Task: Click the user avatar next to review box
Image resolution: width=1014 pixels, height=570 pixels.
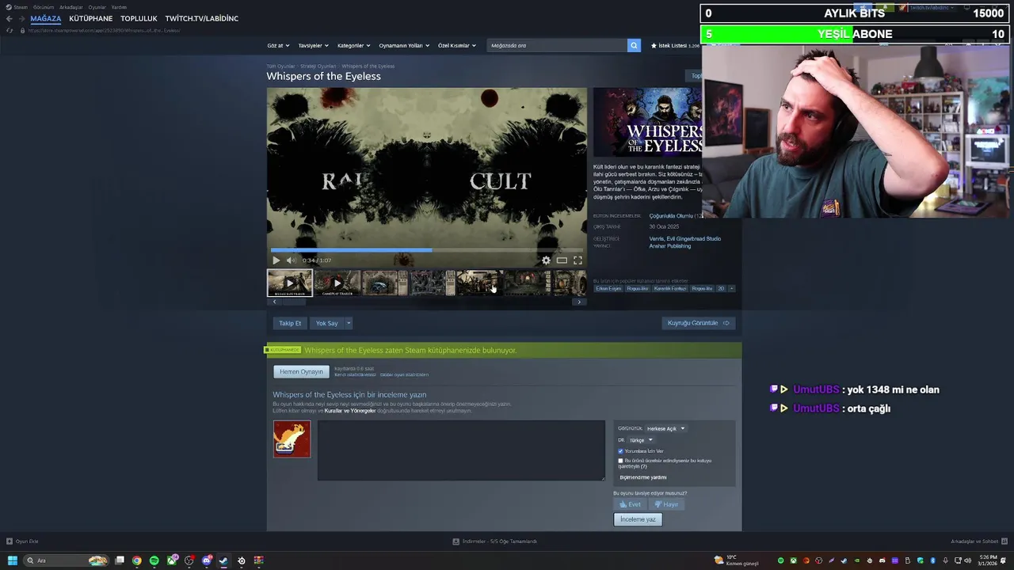Action: (x=292, y=439)
